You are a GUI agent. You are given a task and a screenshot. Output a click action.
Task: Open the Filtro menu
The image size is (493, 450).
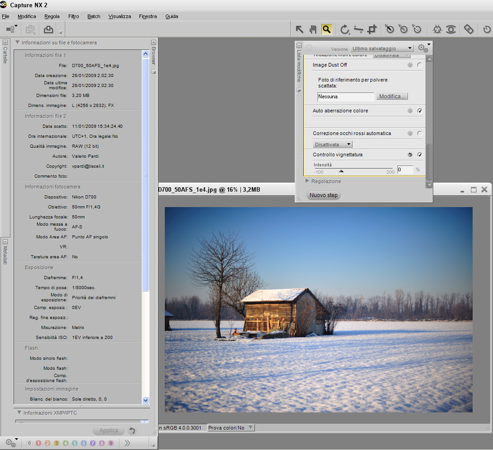click(x=74, y=16)
